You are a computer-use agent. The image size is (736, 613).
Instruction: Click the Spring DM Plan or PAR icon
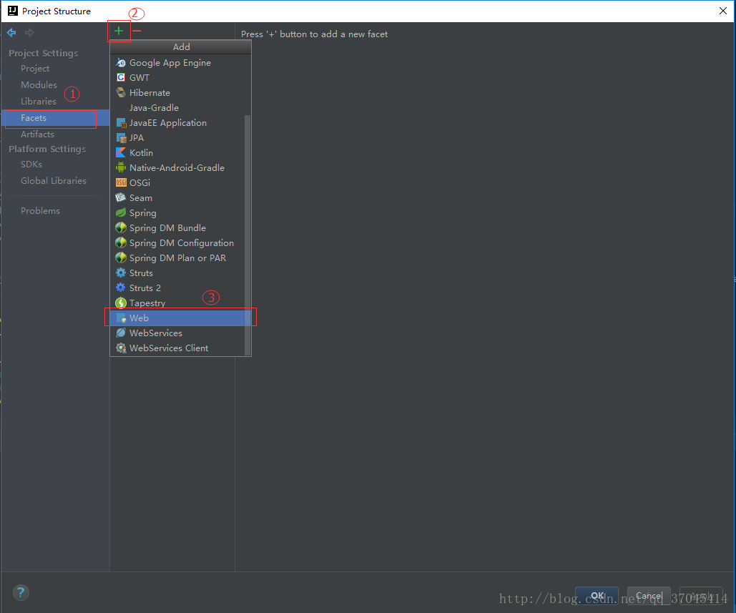pos(121,258)
